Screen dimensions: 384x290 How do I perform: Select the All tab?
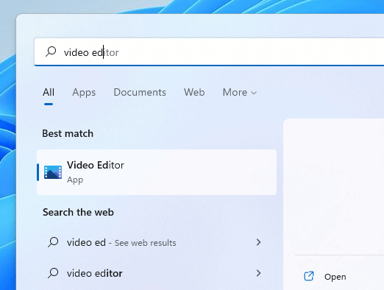click(x=49, y=93)
